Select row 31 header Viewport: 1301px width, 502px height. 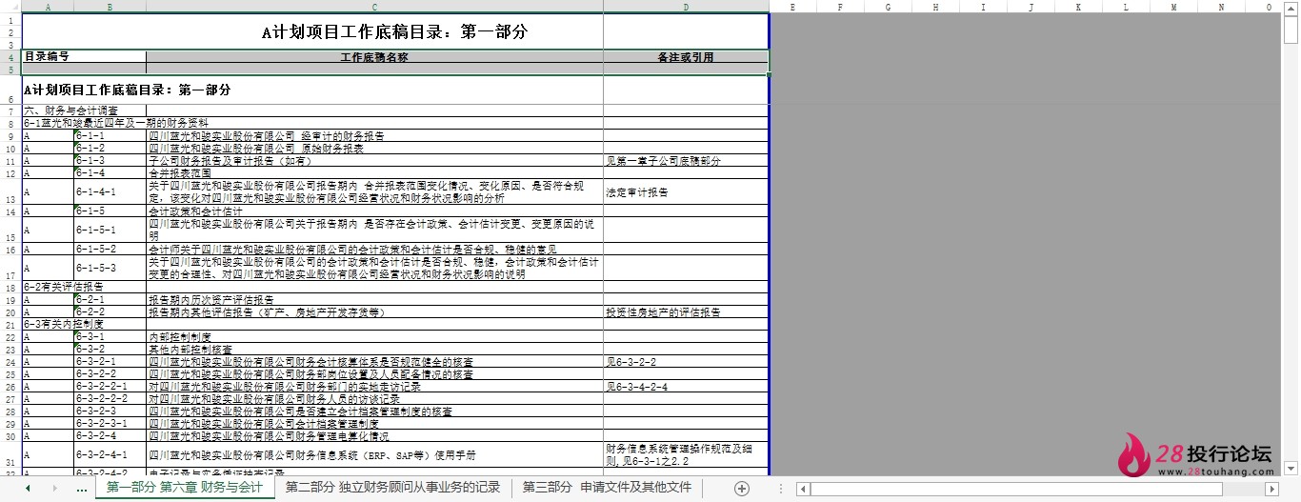pyautogui.click(x=10, y=455)
